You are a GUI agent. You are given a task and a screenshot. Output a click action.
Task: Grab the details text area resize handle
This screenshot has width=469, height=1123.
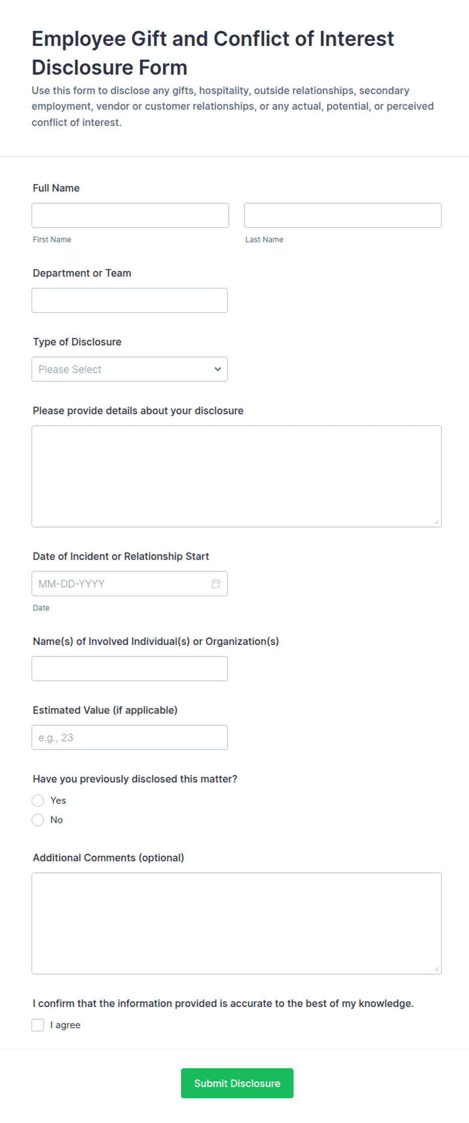436,522
